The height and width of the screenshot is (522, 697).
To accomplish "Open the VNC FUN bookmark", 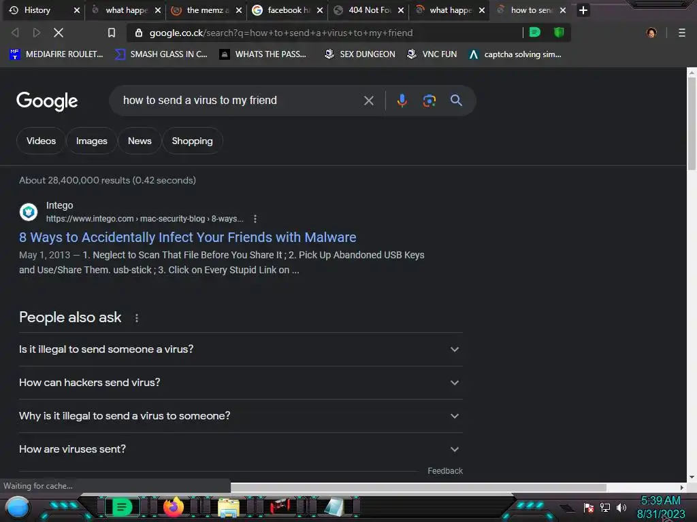I will 432,54.
